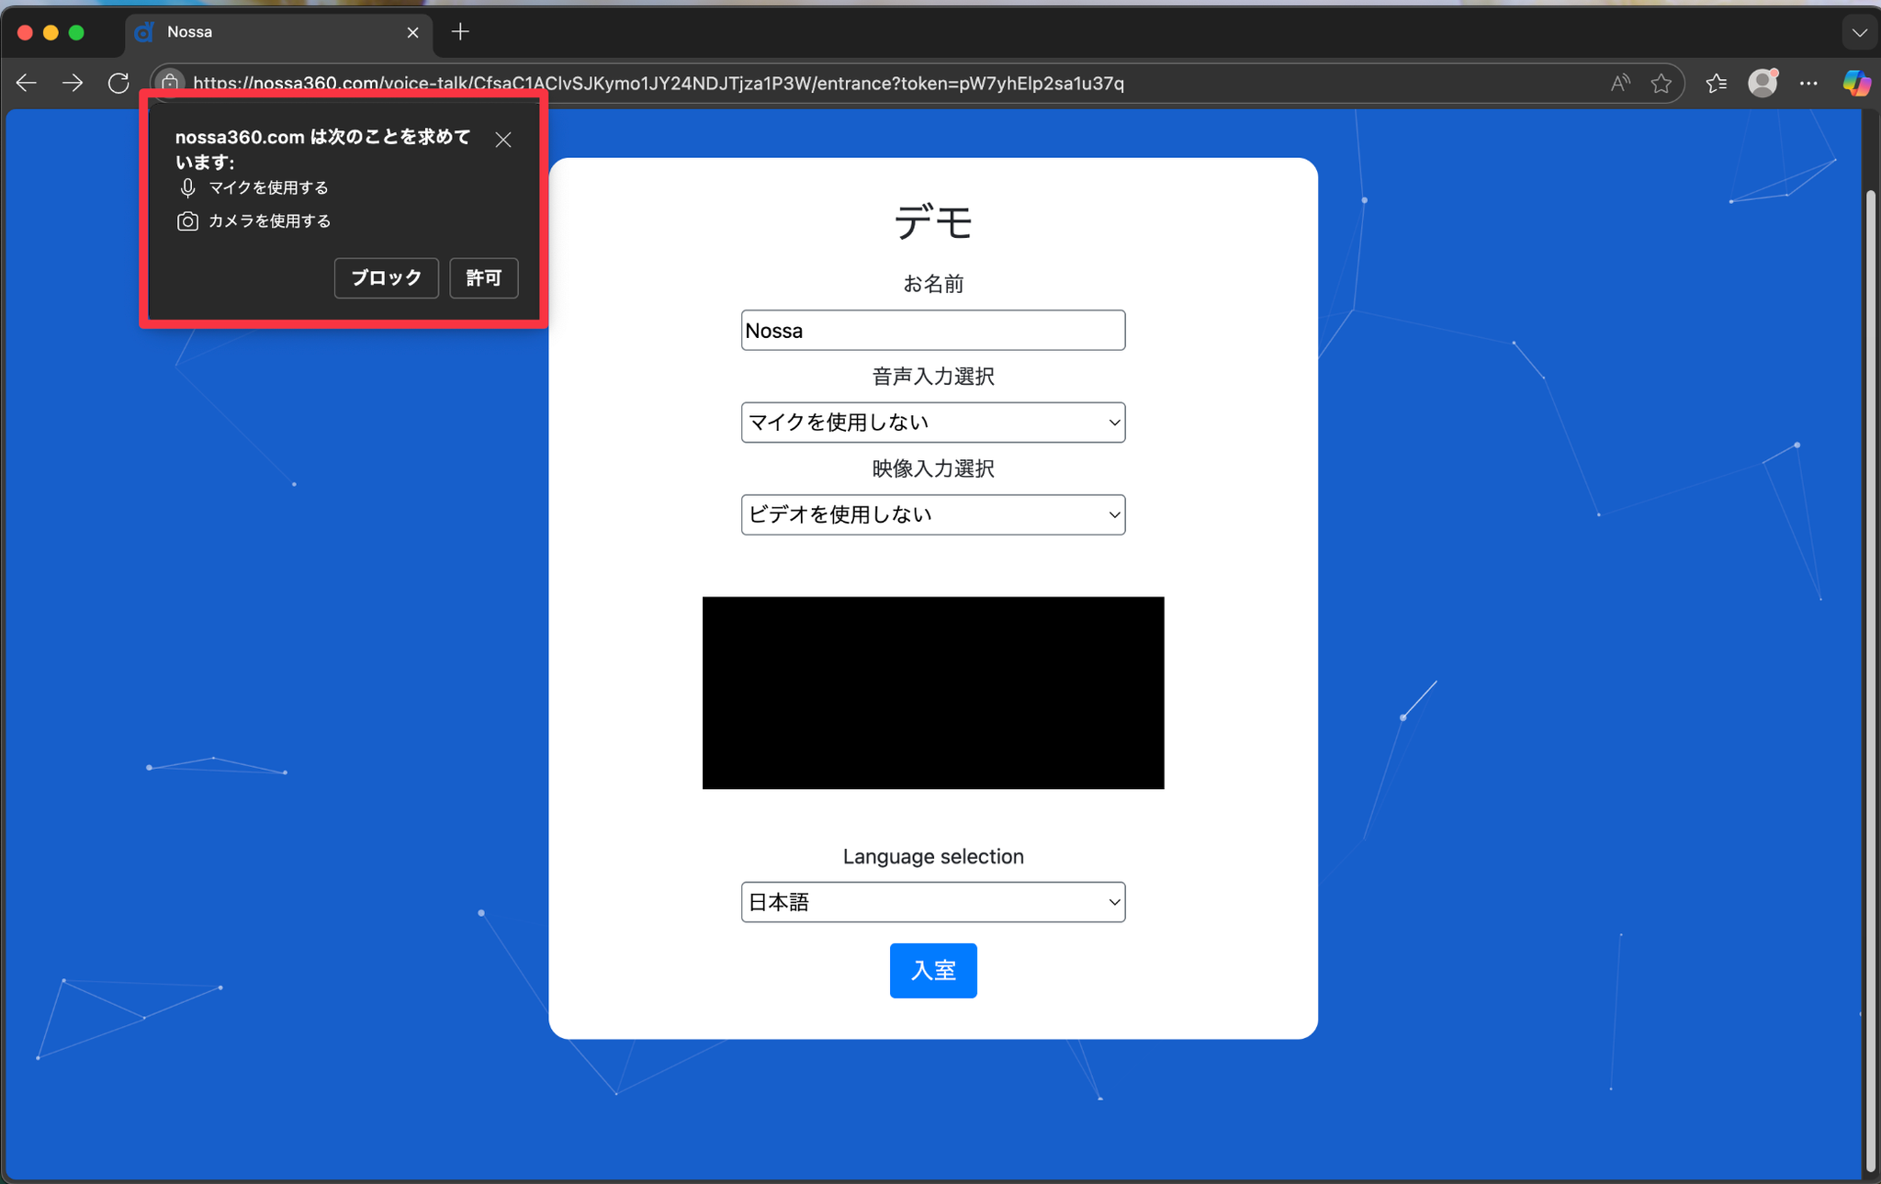Click the blue 入室 enter button
Viewport: 1881px width, 1184px height.
932,970
